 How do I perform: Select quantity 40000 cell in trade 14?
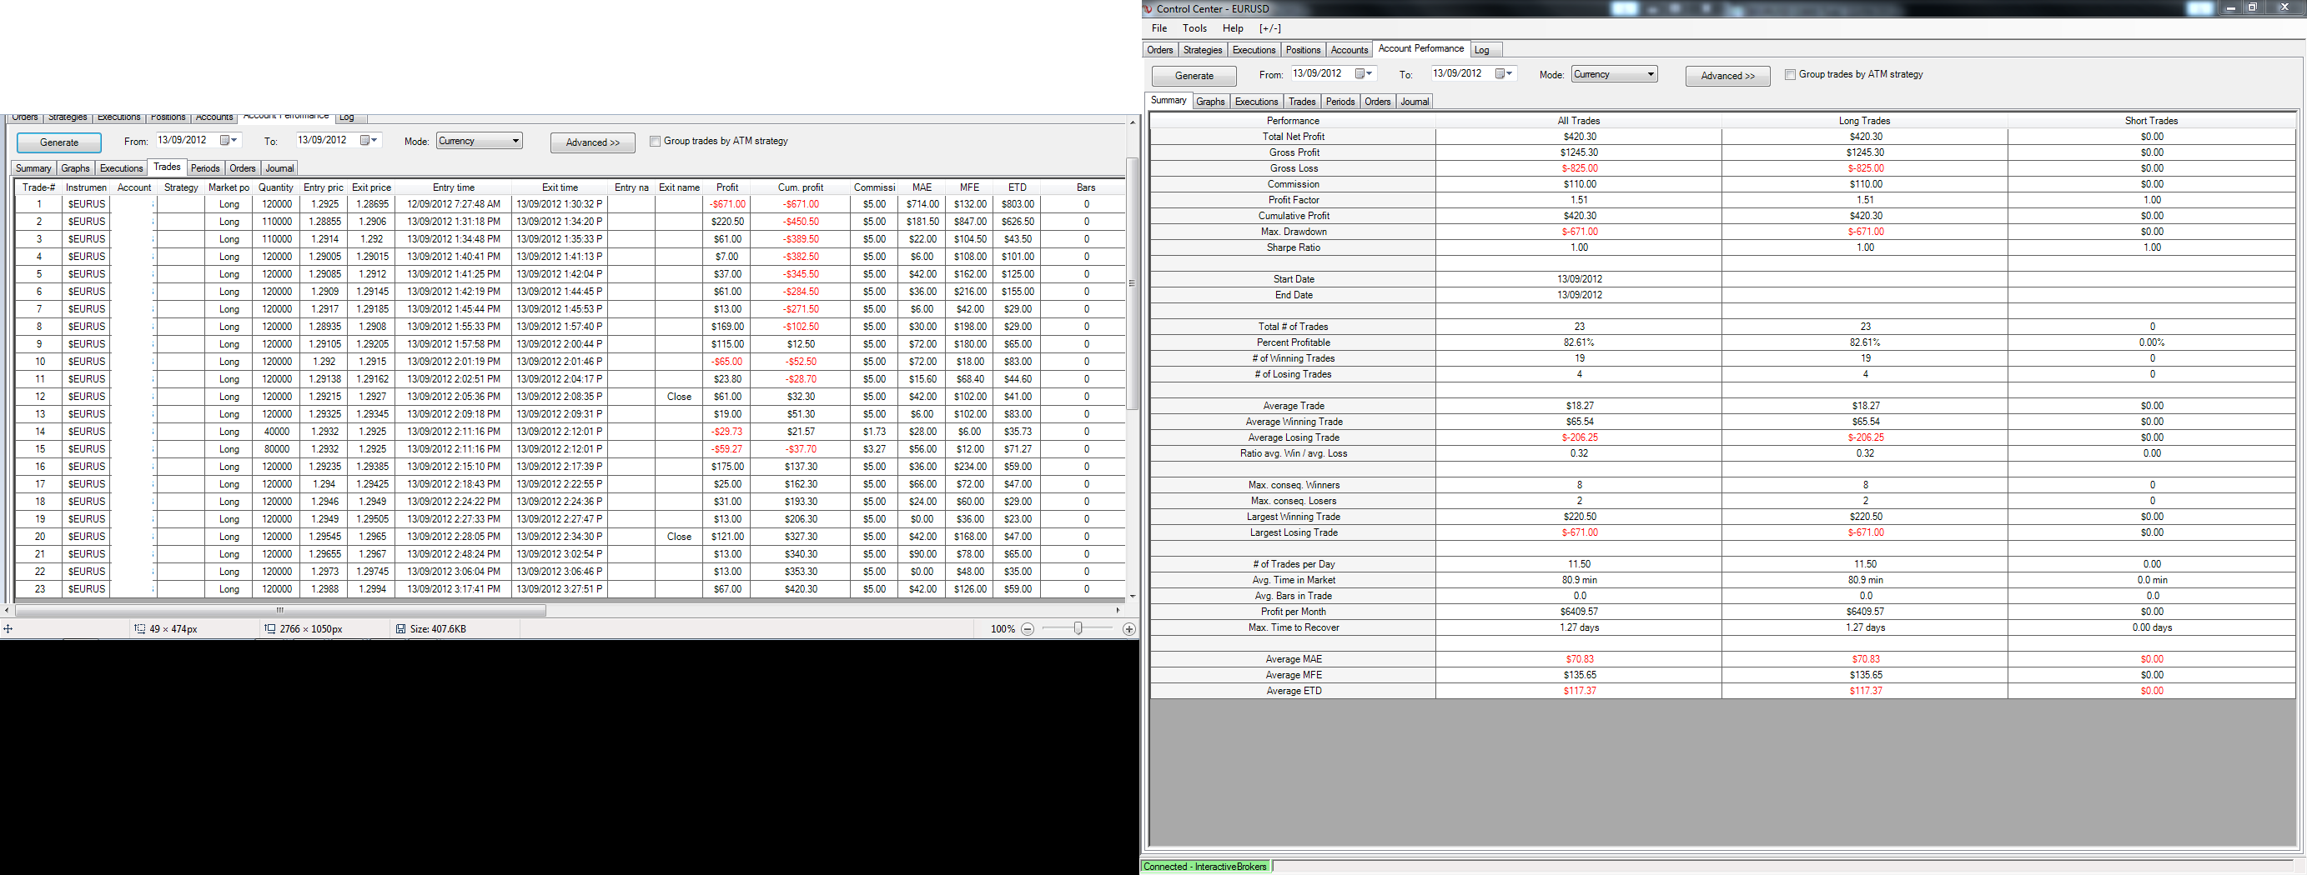(x=276, y=432)
